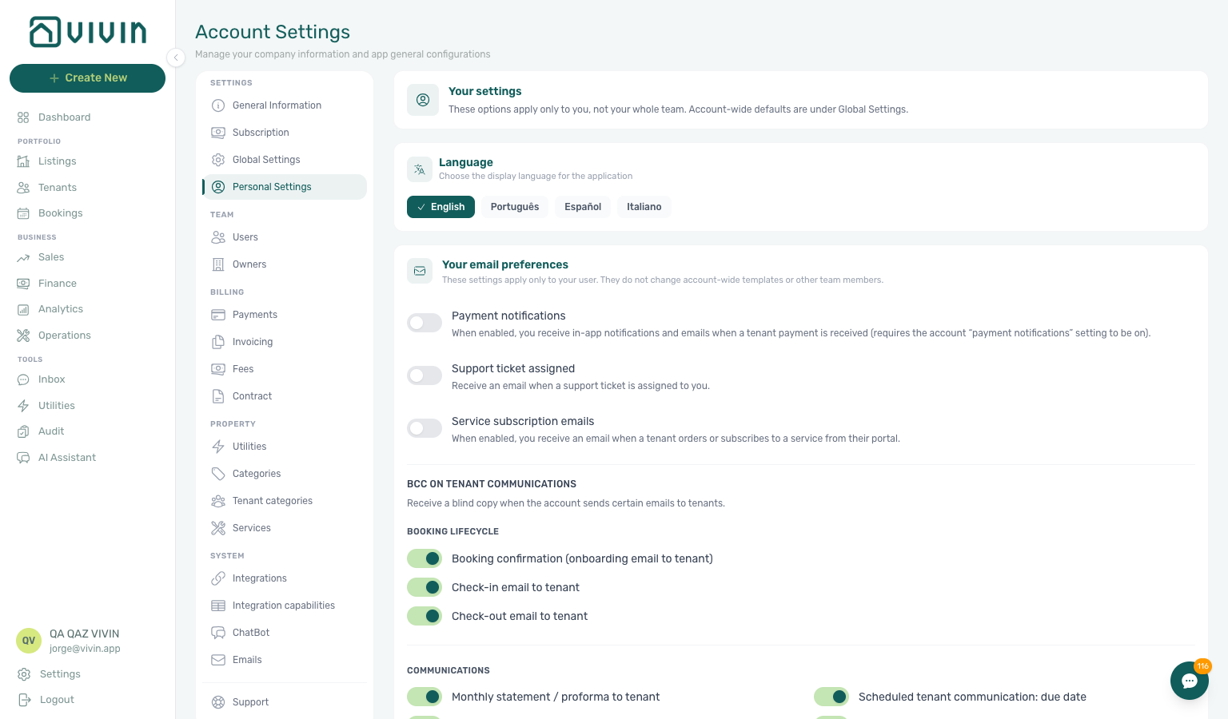Enable Payment notifications toggle
This screenshot has height=719, width=1228.
click(x=425, y=323)
